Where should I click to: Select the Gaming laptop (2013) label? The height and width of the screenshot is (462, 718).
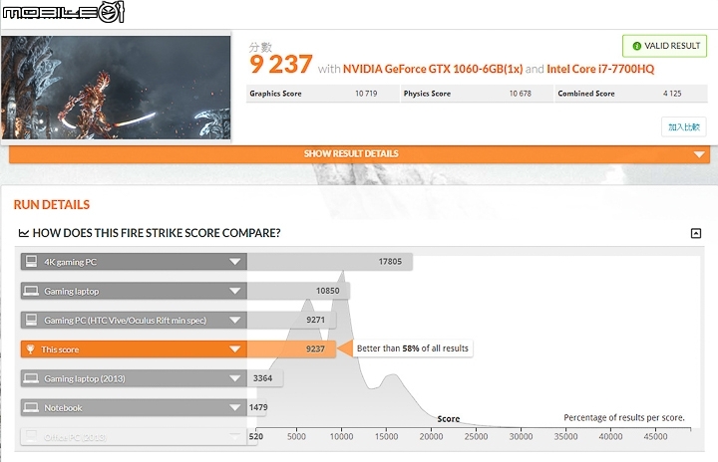click(x=85, y=378)
